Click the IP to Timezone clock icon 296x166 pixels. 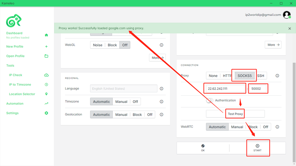[46, 85]
